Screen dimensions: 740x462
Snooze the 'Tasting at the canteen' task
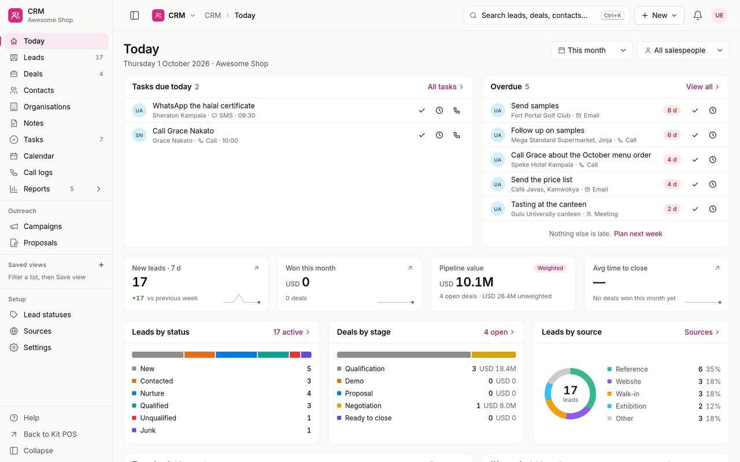[713, 209]
